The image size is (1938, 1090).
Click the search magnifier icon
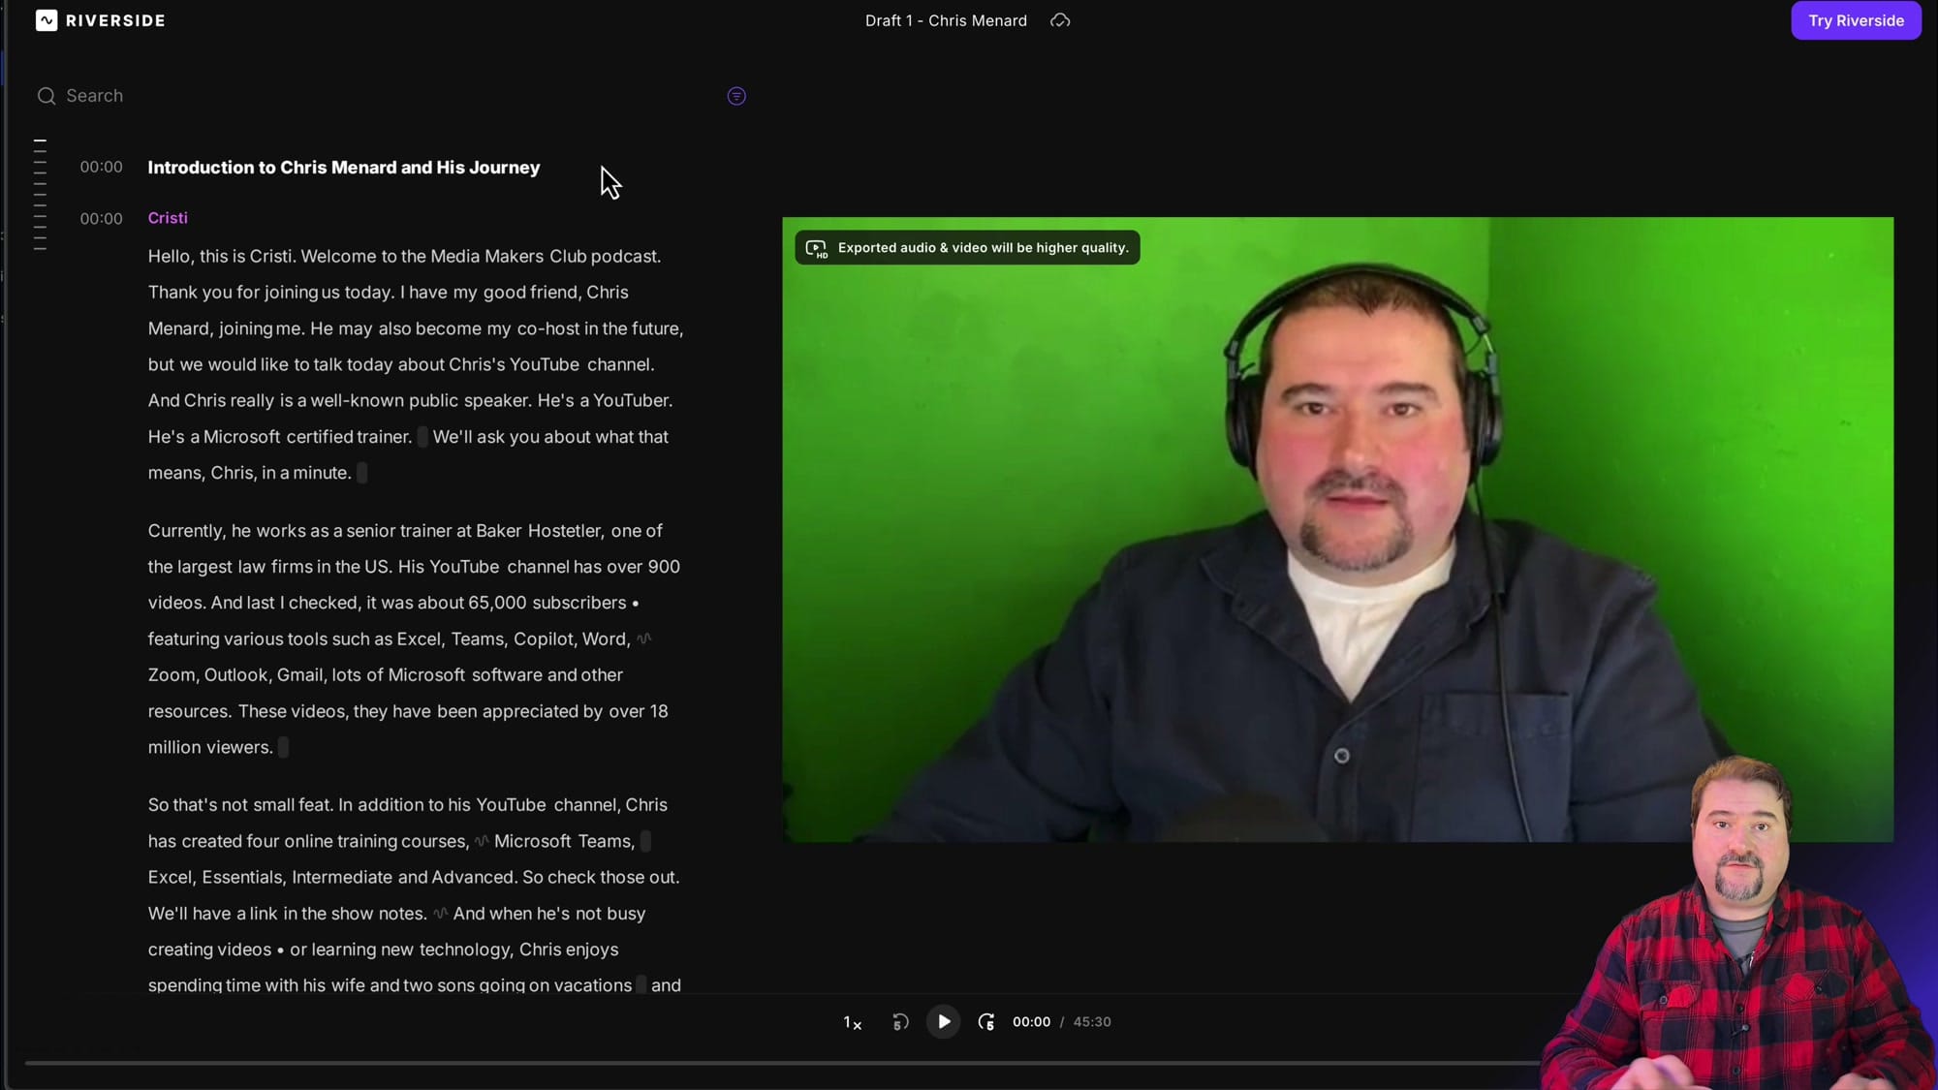[x=47, y=96]
